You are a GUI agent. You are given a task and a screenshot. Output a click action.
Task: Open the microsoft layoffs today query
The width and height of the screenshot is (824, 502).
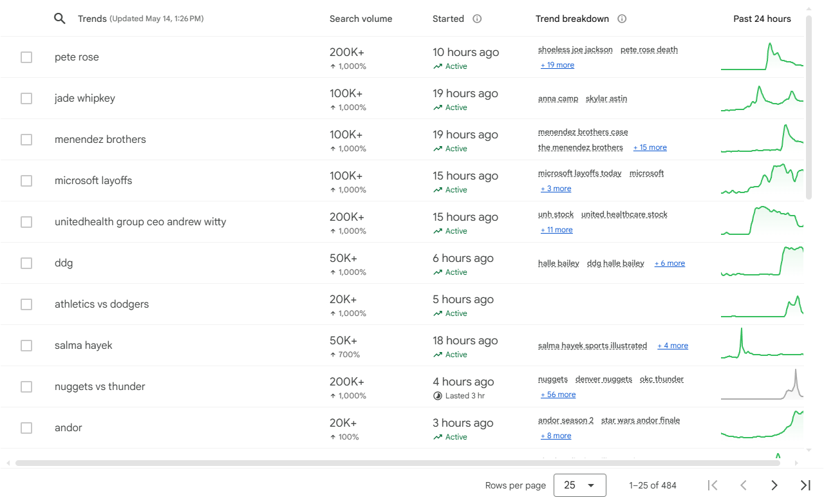tap(580, 173)
